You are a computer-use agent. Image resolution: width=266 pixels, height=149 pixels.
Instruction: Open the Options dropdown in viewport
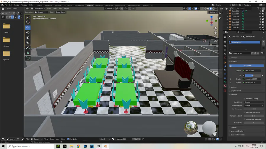(x=213, y=12)
